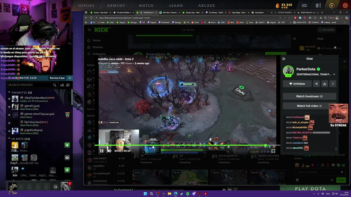Image resolution: width=351 pixels, height=197 pixels.
Task: Click the PLAY DOTA button
Action: pos(310,189)
